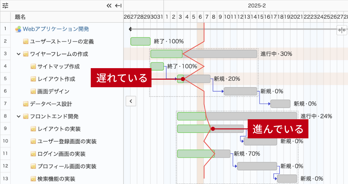Open the column settings sliders icon
This screenshot has height=184, width=348.
click(x=5, y=5)
